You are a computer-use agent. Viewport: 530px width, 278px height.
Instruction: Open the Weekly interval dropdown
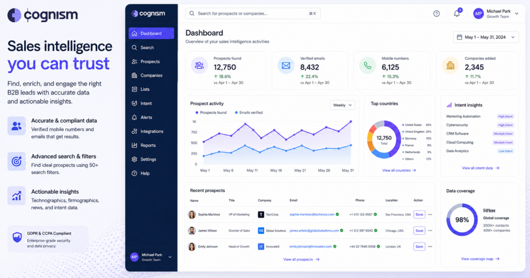pyautogui.click(x=342, y=105)
